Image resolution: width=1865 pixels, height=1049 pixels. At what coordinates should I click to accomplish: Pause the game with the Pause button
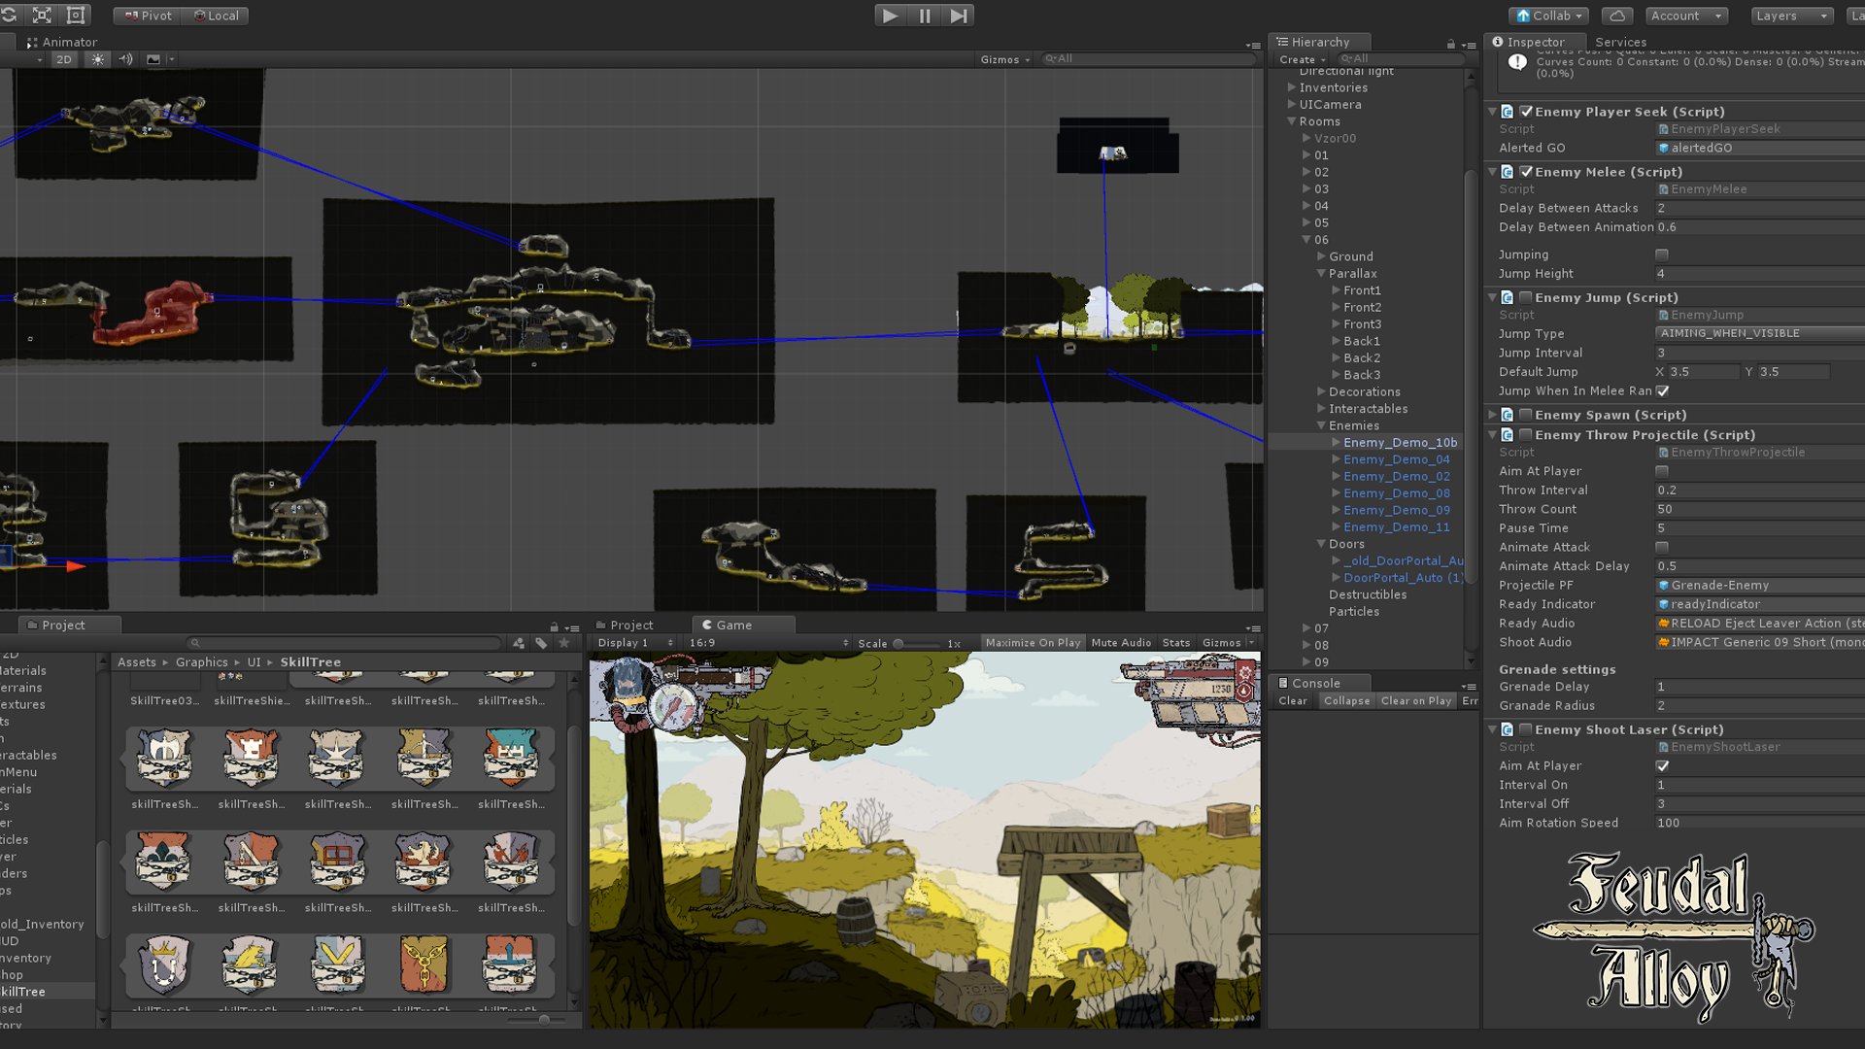click(924, 16)
